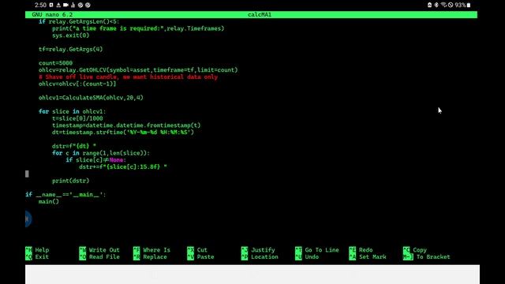The height and width of the screenshot is (284, 505).
Task: Click the 'for slice in ohlcv1:' line
Action: click(72, 111)
